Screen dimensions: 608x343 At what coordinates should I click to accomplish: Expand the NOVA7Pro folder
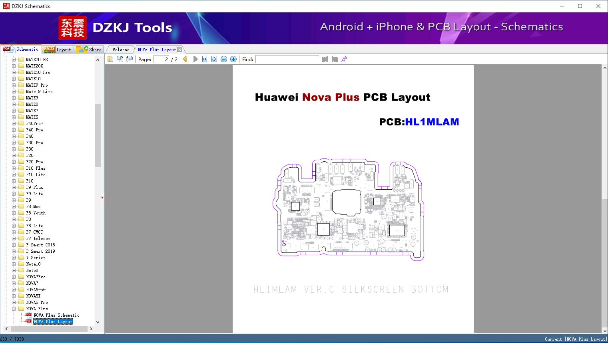click(x=13, y=277)
